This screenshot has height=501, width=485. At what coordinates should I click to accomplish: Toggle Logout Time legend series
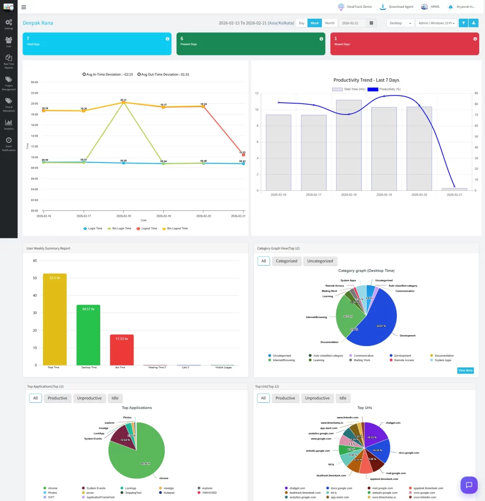[147, 228]
